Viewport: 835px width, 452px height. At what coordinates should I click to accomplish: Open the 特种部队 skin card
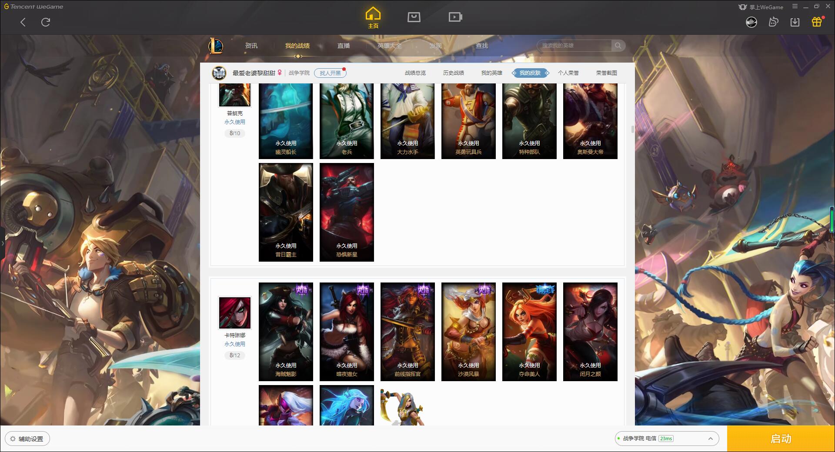(529, 121)
